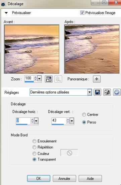Image resolution: width=121 pixels, height=185 pixels.
Task: Click the Panoramique pan arrows button
Action: pyautogui.click(x=97, y=79)
